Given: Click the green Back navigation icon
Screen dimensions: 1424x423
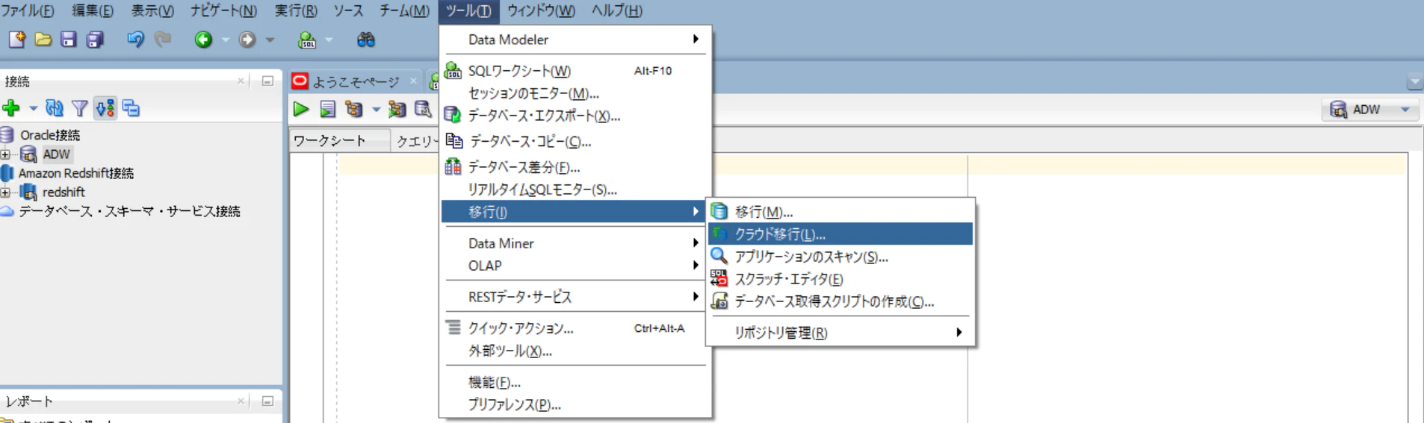Looking at the screenshot, I should [203, 40].
